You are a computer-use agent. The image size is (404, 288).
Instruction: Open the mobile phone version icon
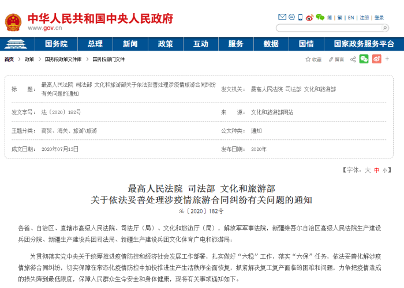point(301,17)
